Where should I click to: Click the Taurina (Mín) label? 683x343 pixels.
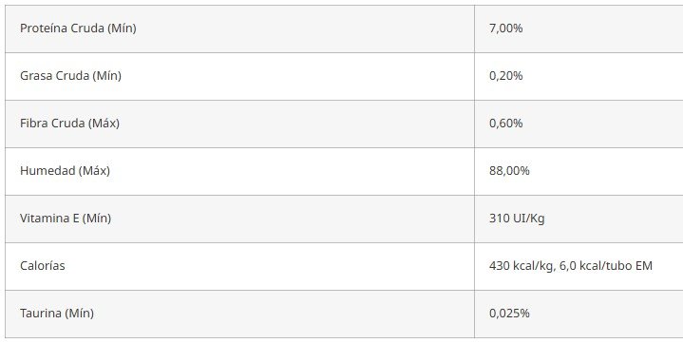pos(57,314)
